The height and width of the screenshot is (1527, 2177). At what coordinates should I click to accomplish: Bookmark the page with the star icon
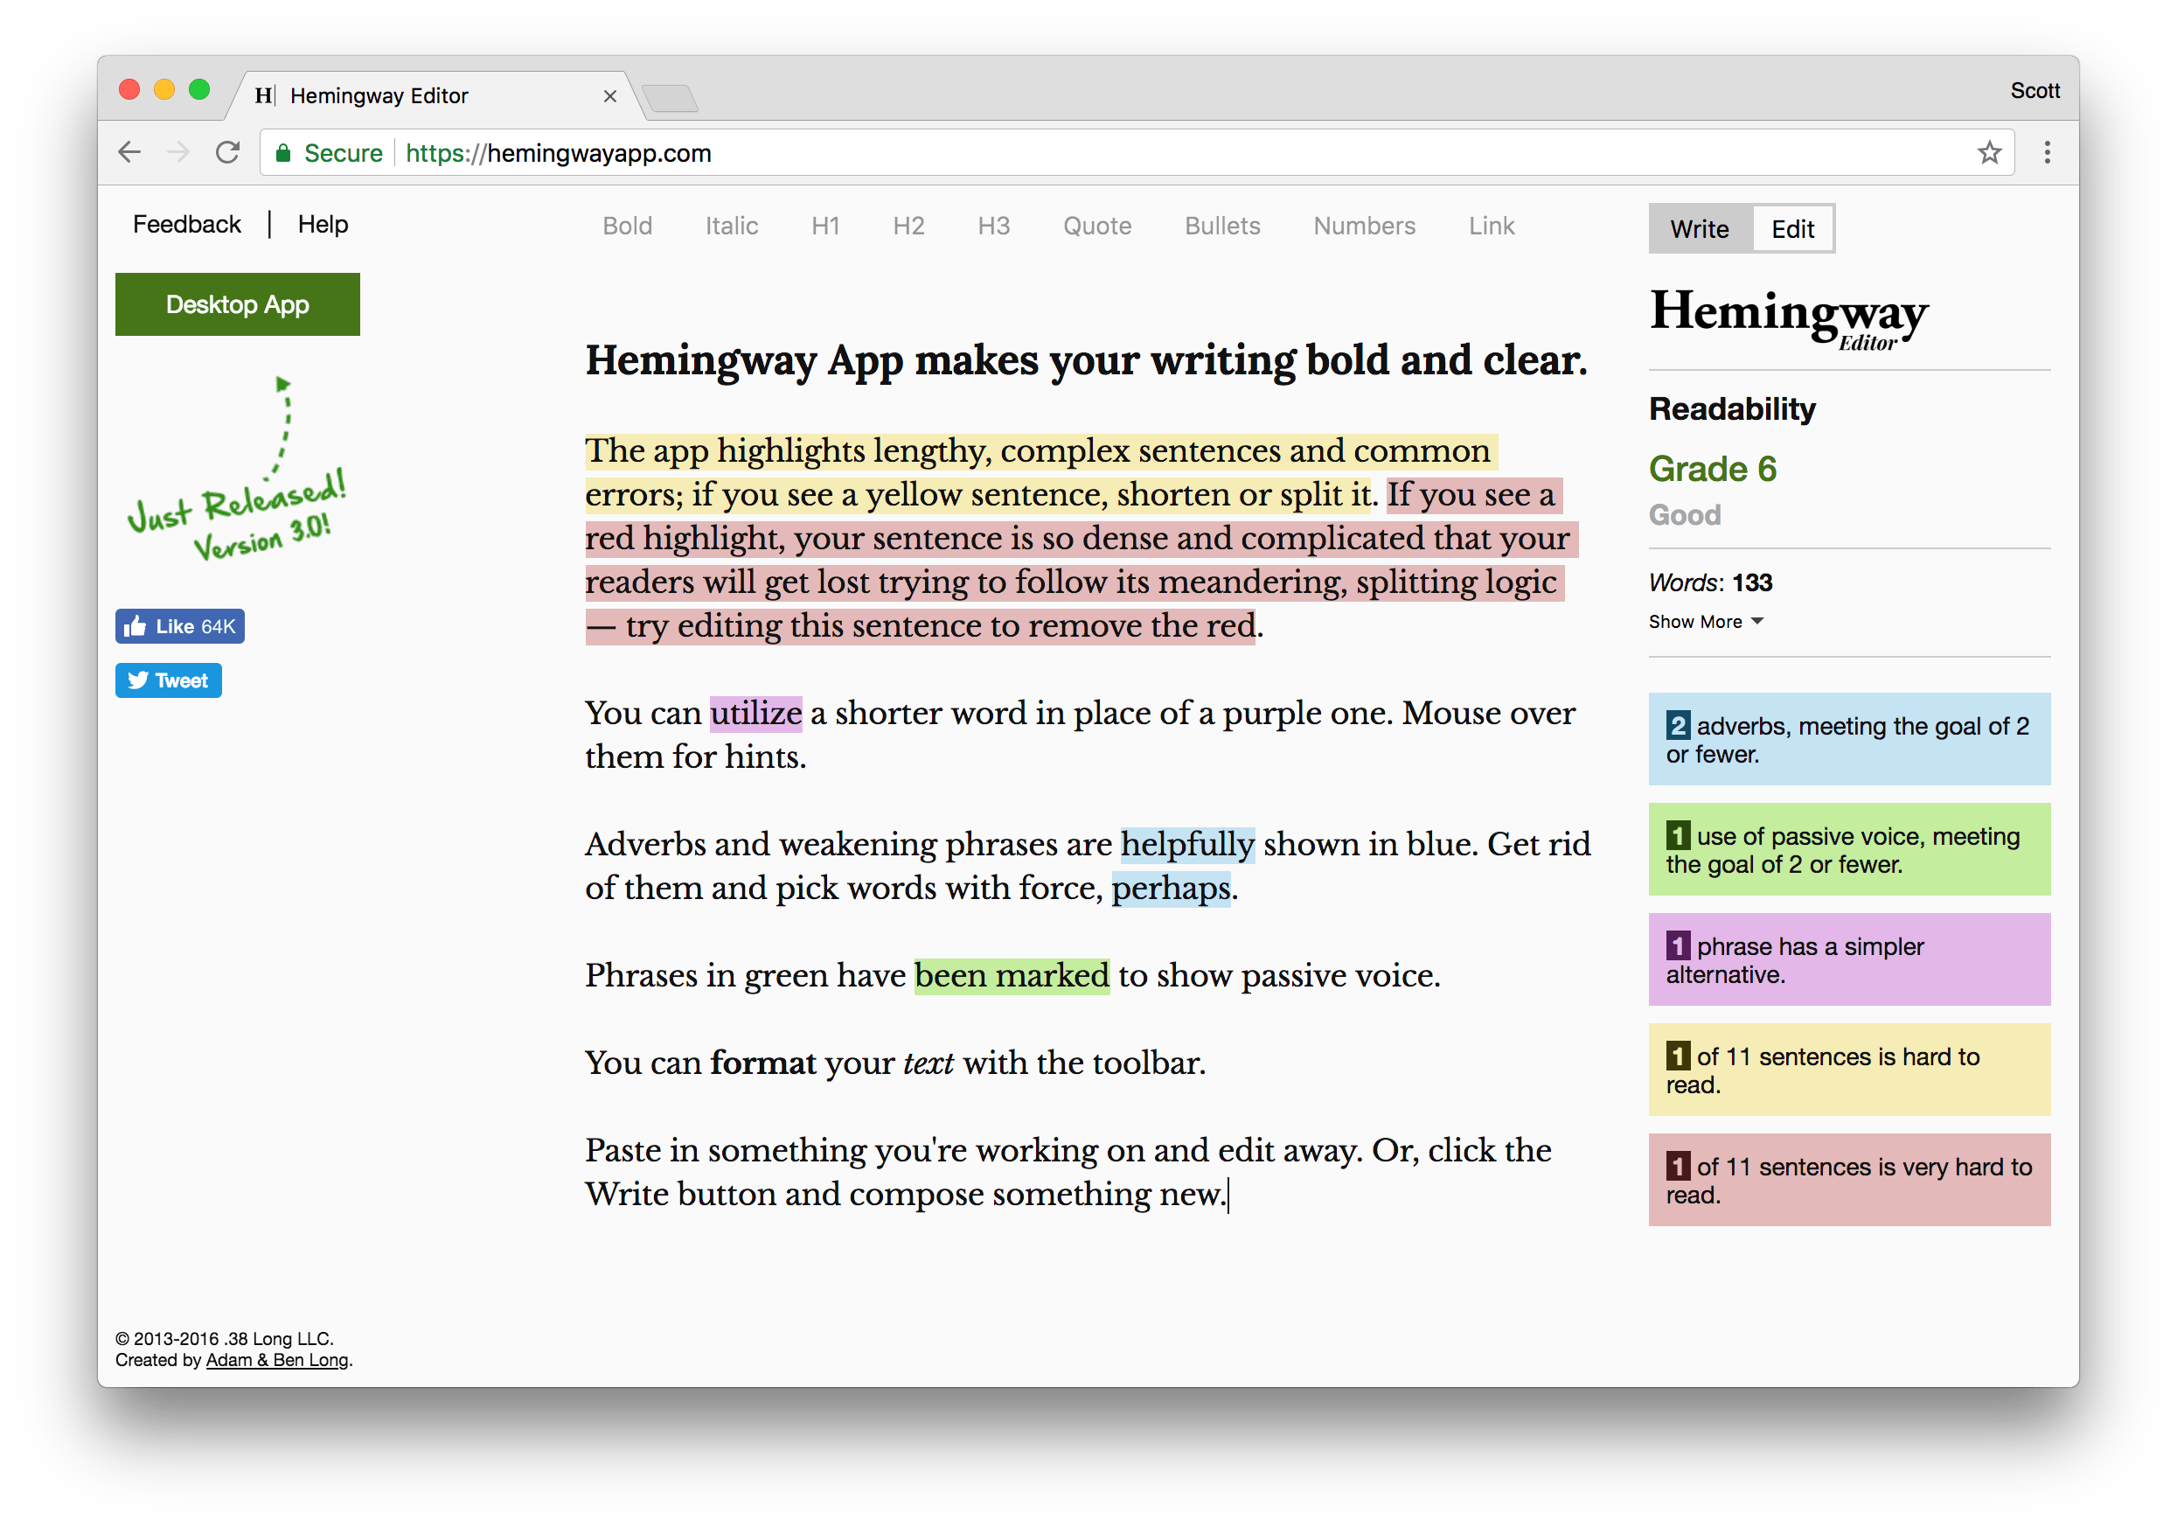(x=1988, y=153)
